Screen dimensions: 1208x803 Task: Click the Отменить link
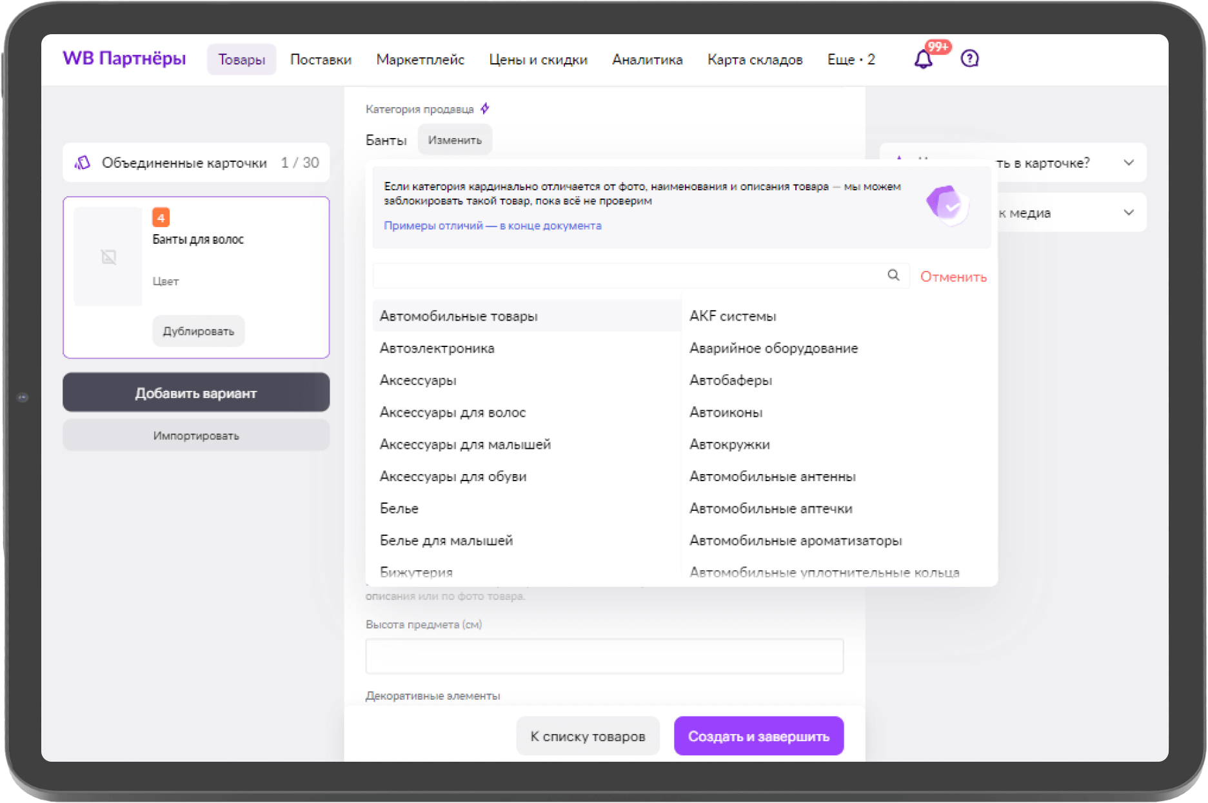point(953,277)
